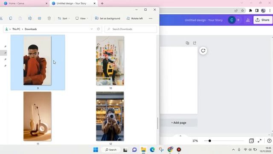Viewport: 273px width, 154px height.
Task: Open a new browser tab
Action: [x=102, y=3]
